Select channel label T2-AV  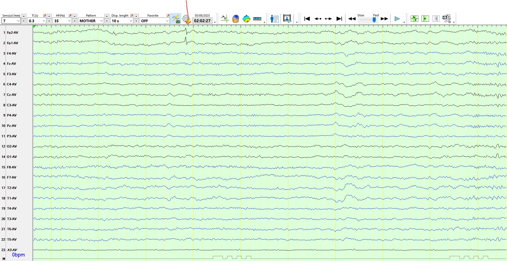point(12,188)
